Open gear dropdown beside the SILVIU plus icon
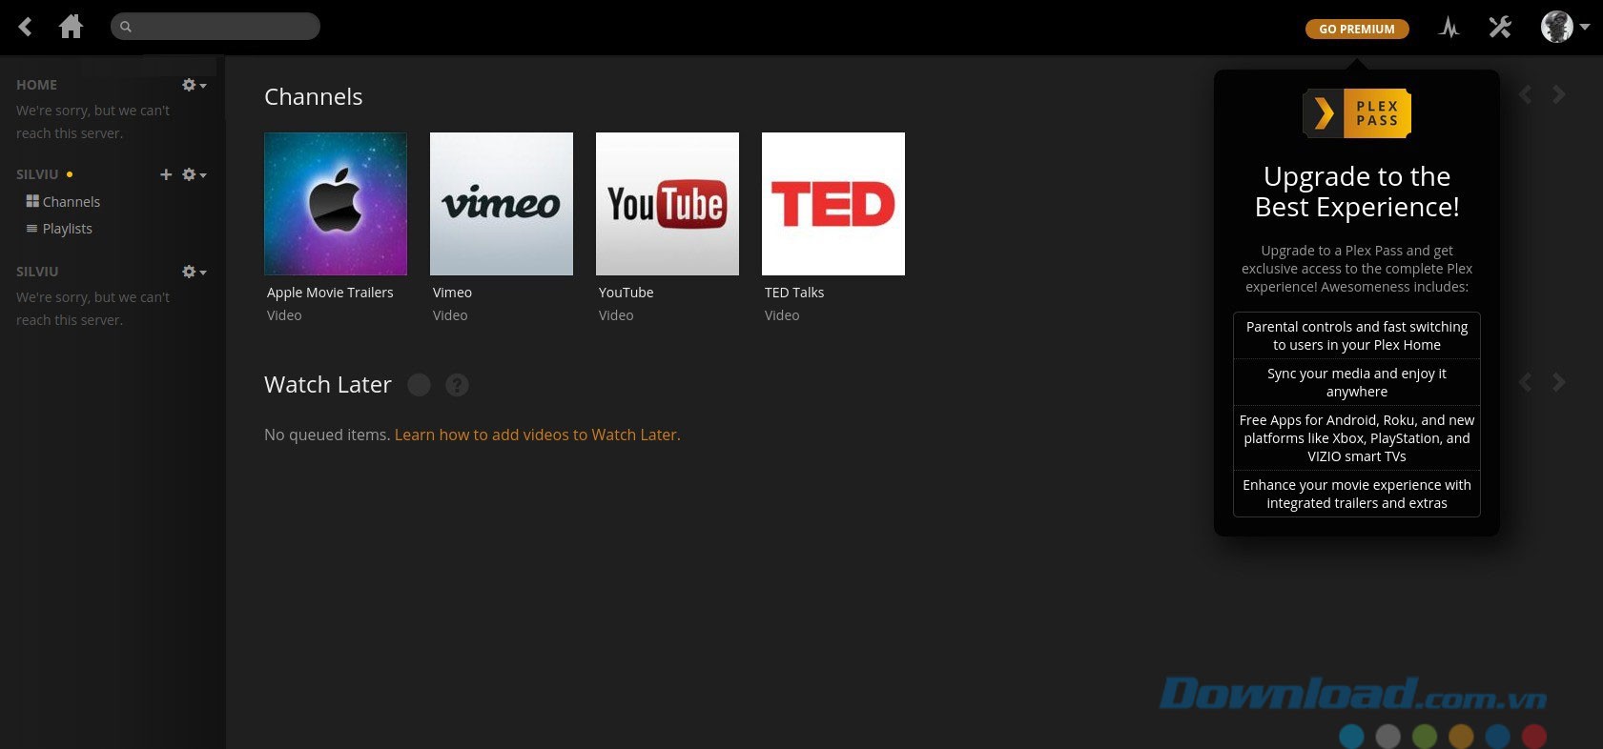Screen dimensions: 1603x749 click(194, 174)
